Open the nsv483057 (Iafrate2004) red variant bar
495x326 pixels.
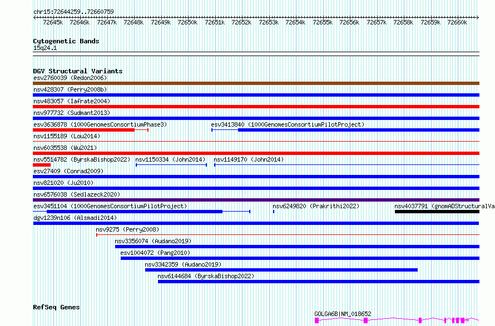point(256,107)
